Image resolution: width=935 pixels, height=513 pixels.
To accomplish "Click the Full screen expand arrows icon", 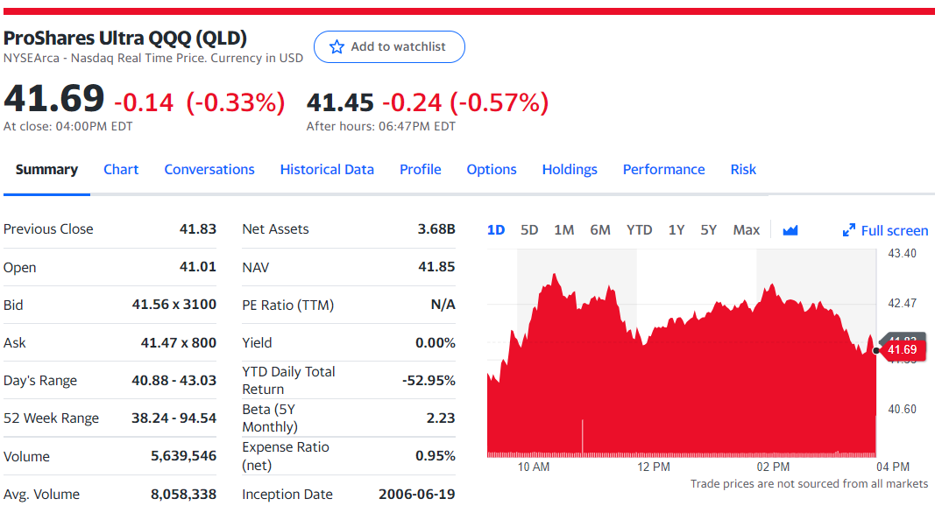I will coord(848,230).
